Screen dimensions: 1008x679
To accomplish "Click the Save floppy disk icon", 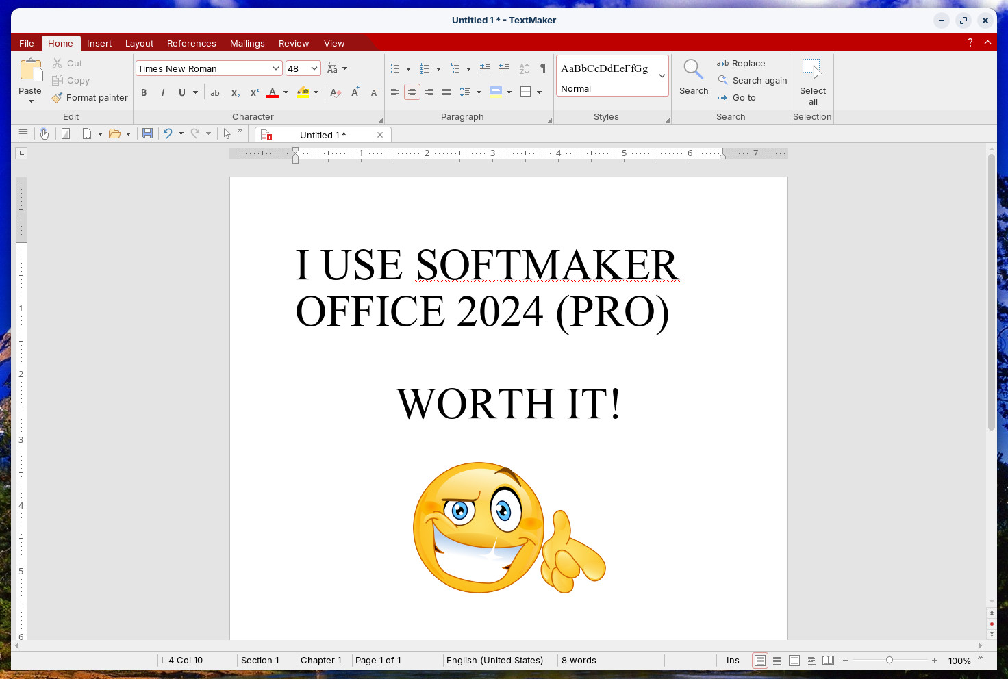I will click(147, 133).
